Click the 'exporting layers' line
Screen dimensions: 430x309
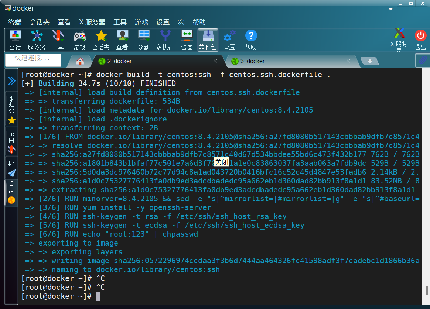click(x=74, y=252)
